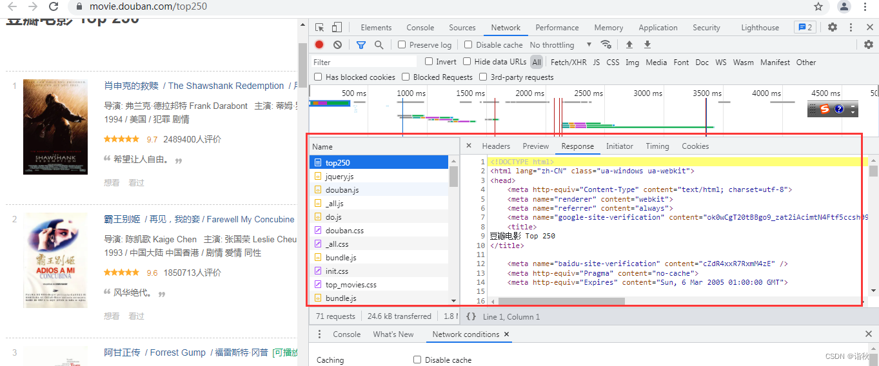This screenshot has width=879, height=366.
Task: Close the request details pane X
Action: tap(469, 146)
